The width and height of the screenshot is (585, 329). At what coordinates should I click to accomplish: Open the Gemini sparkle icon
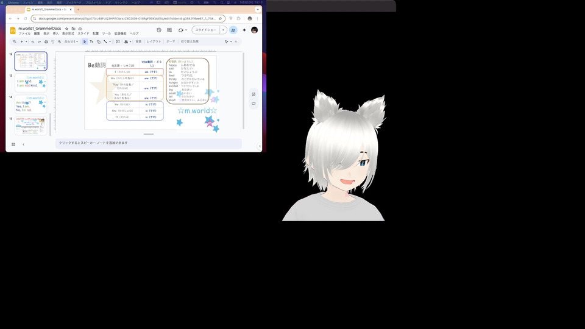tap(244, 30)
